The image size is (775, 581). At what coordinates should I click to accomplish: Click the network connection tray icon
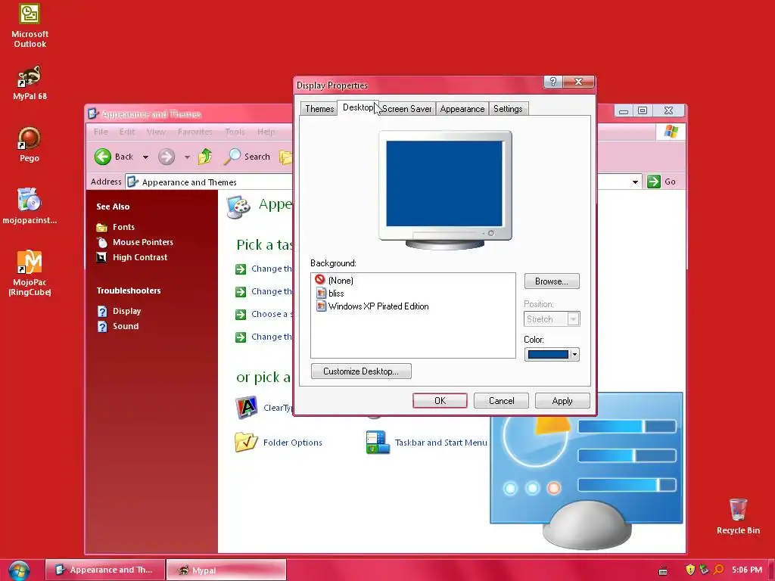click(x=705, y=570)
